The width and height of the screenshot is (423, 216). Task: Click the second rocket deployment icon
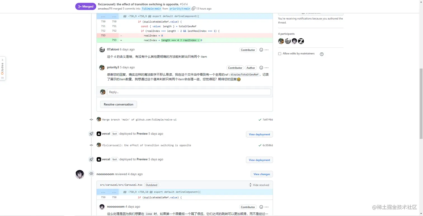point(91,159)
